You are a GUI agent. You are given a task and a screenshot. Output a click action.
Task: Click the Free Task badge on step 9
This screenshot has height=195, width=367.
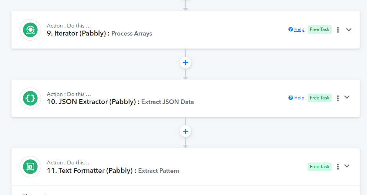tap(319, 29)
